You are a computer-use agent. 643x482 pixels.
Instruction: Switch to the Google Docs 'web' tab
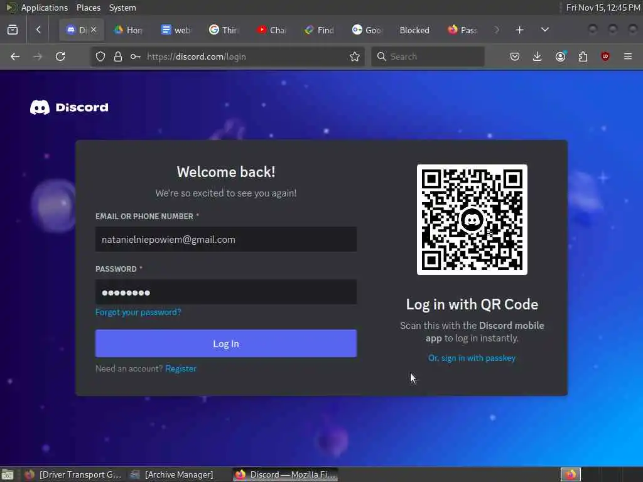click(176, 30)
